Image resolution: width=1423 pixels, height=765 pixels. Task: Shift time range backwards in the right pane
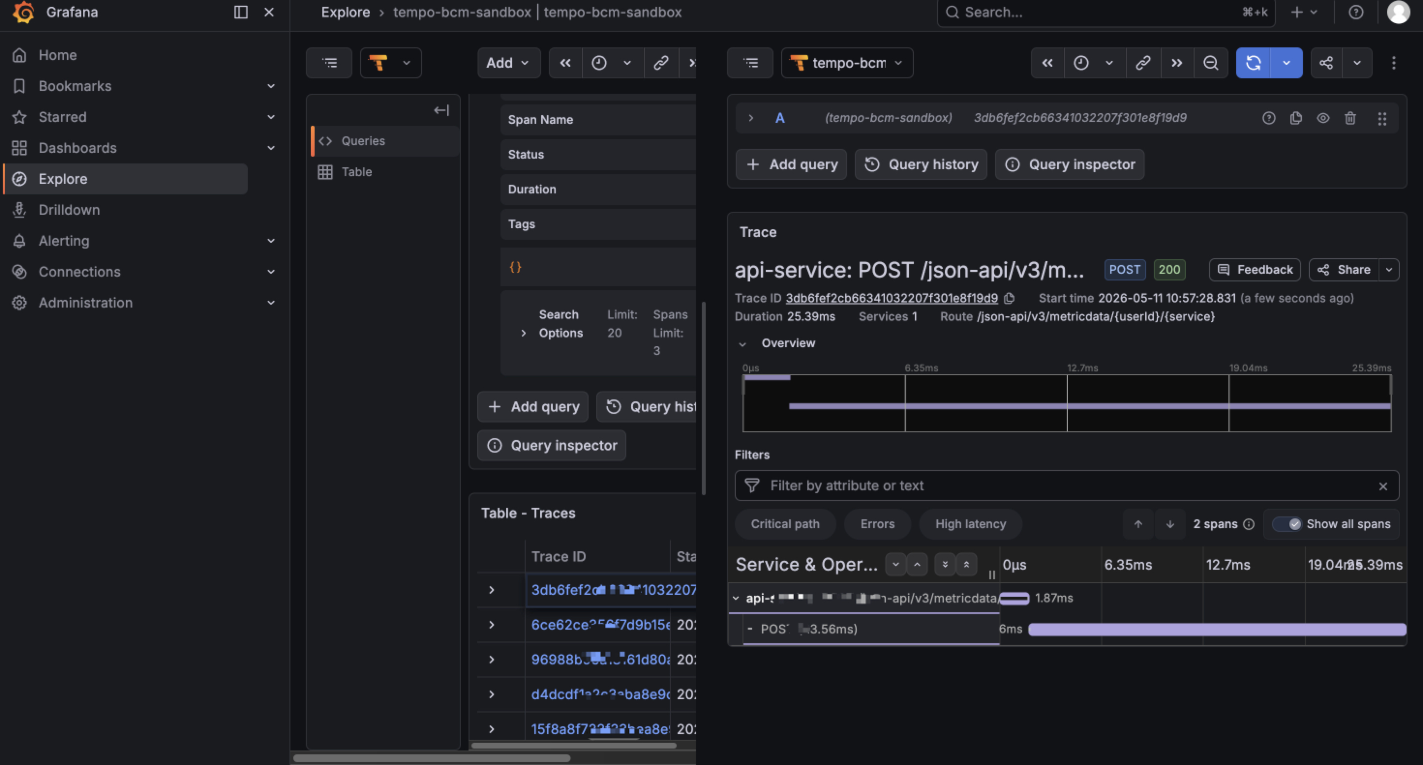(x=1047, y=63)
